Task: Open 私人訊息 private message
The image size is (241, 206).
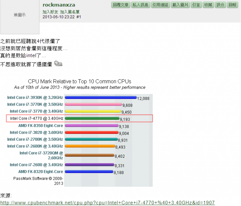Action: click(x=140, y=5)
